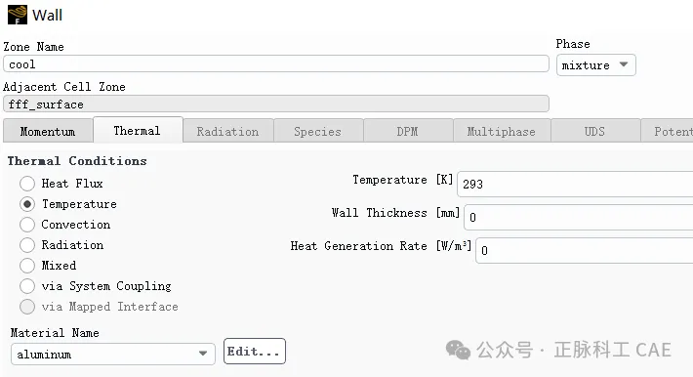
Task: Select the Radiation thermal condition radio
Action: (x=27, y=245)
